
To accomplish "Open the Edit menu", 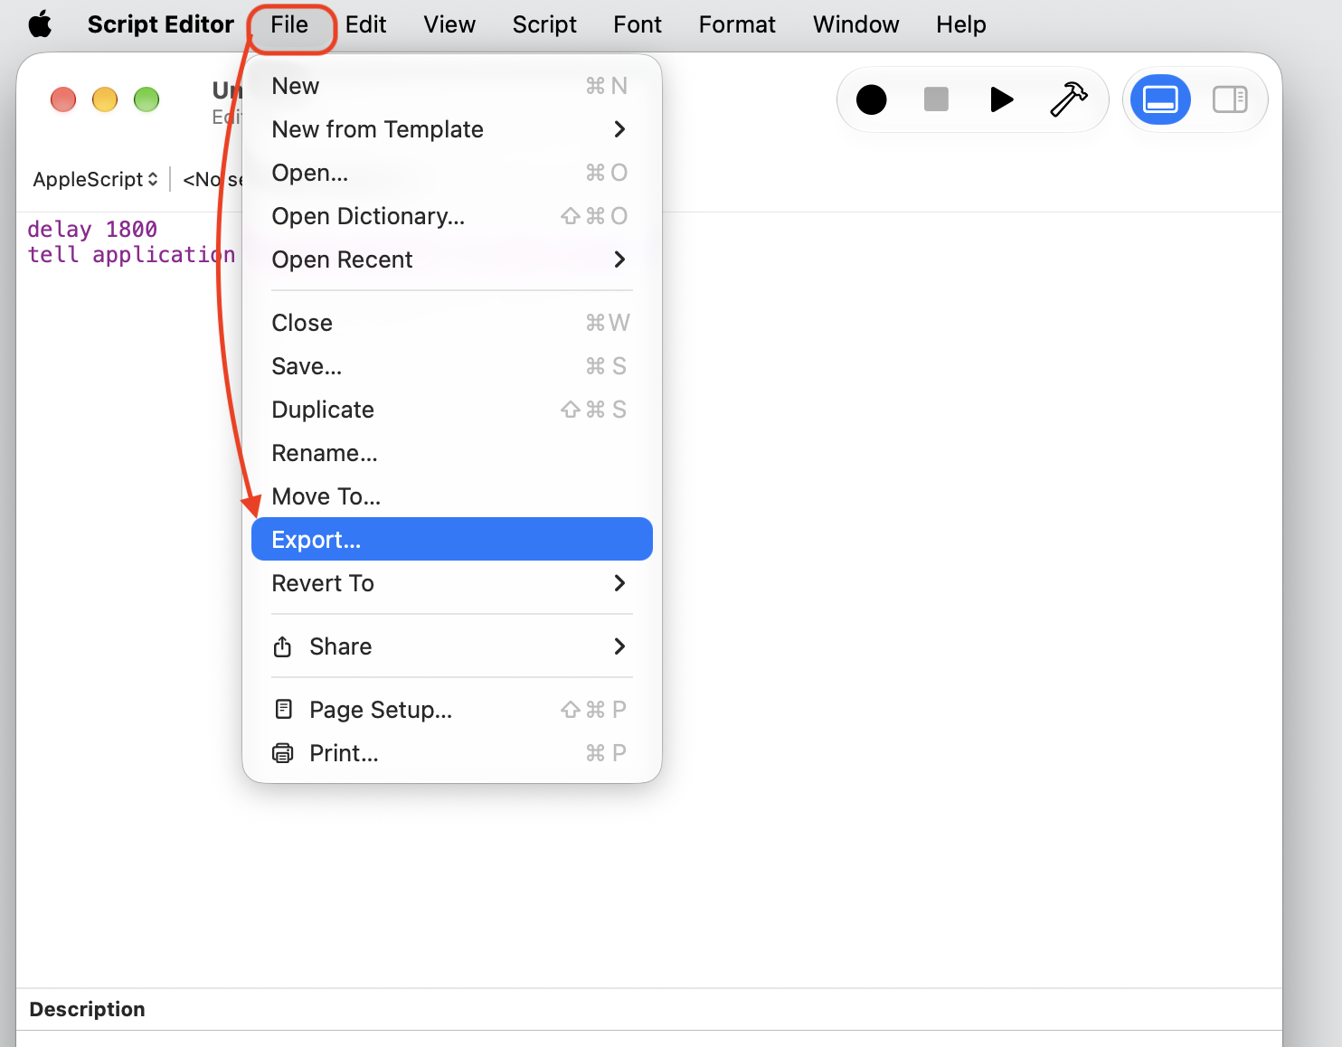I will 366,24.
